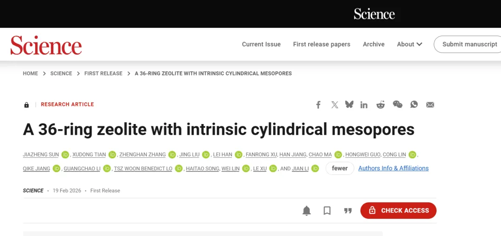The height and width of the screenshot is (236, 501).
Task: Open Authors Info & Affiliations
Action: [x=393, y=168]
